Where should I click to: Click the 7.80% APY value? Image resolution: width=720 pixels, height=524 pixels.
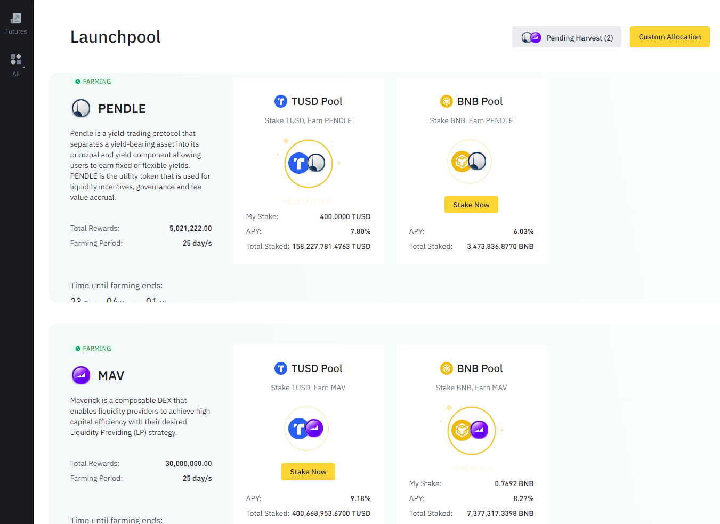pos(360,231)
